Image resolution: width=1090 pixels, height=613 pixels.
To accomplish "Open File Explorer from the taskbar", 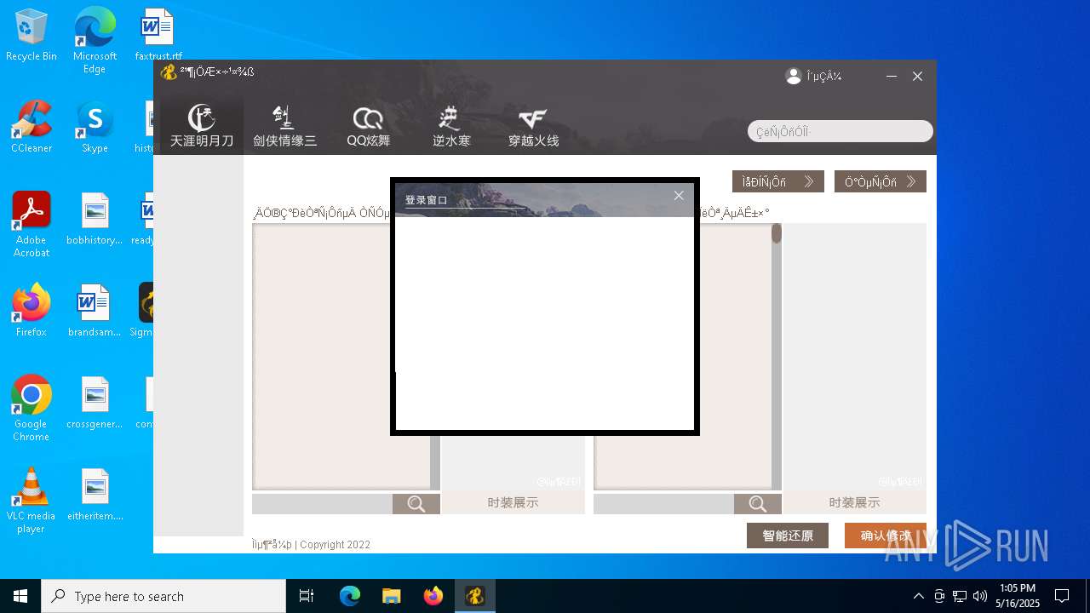I will click(x=391, y=596).
